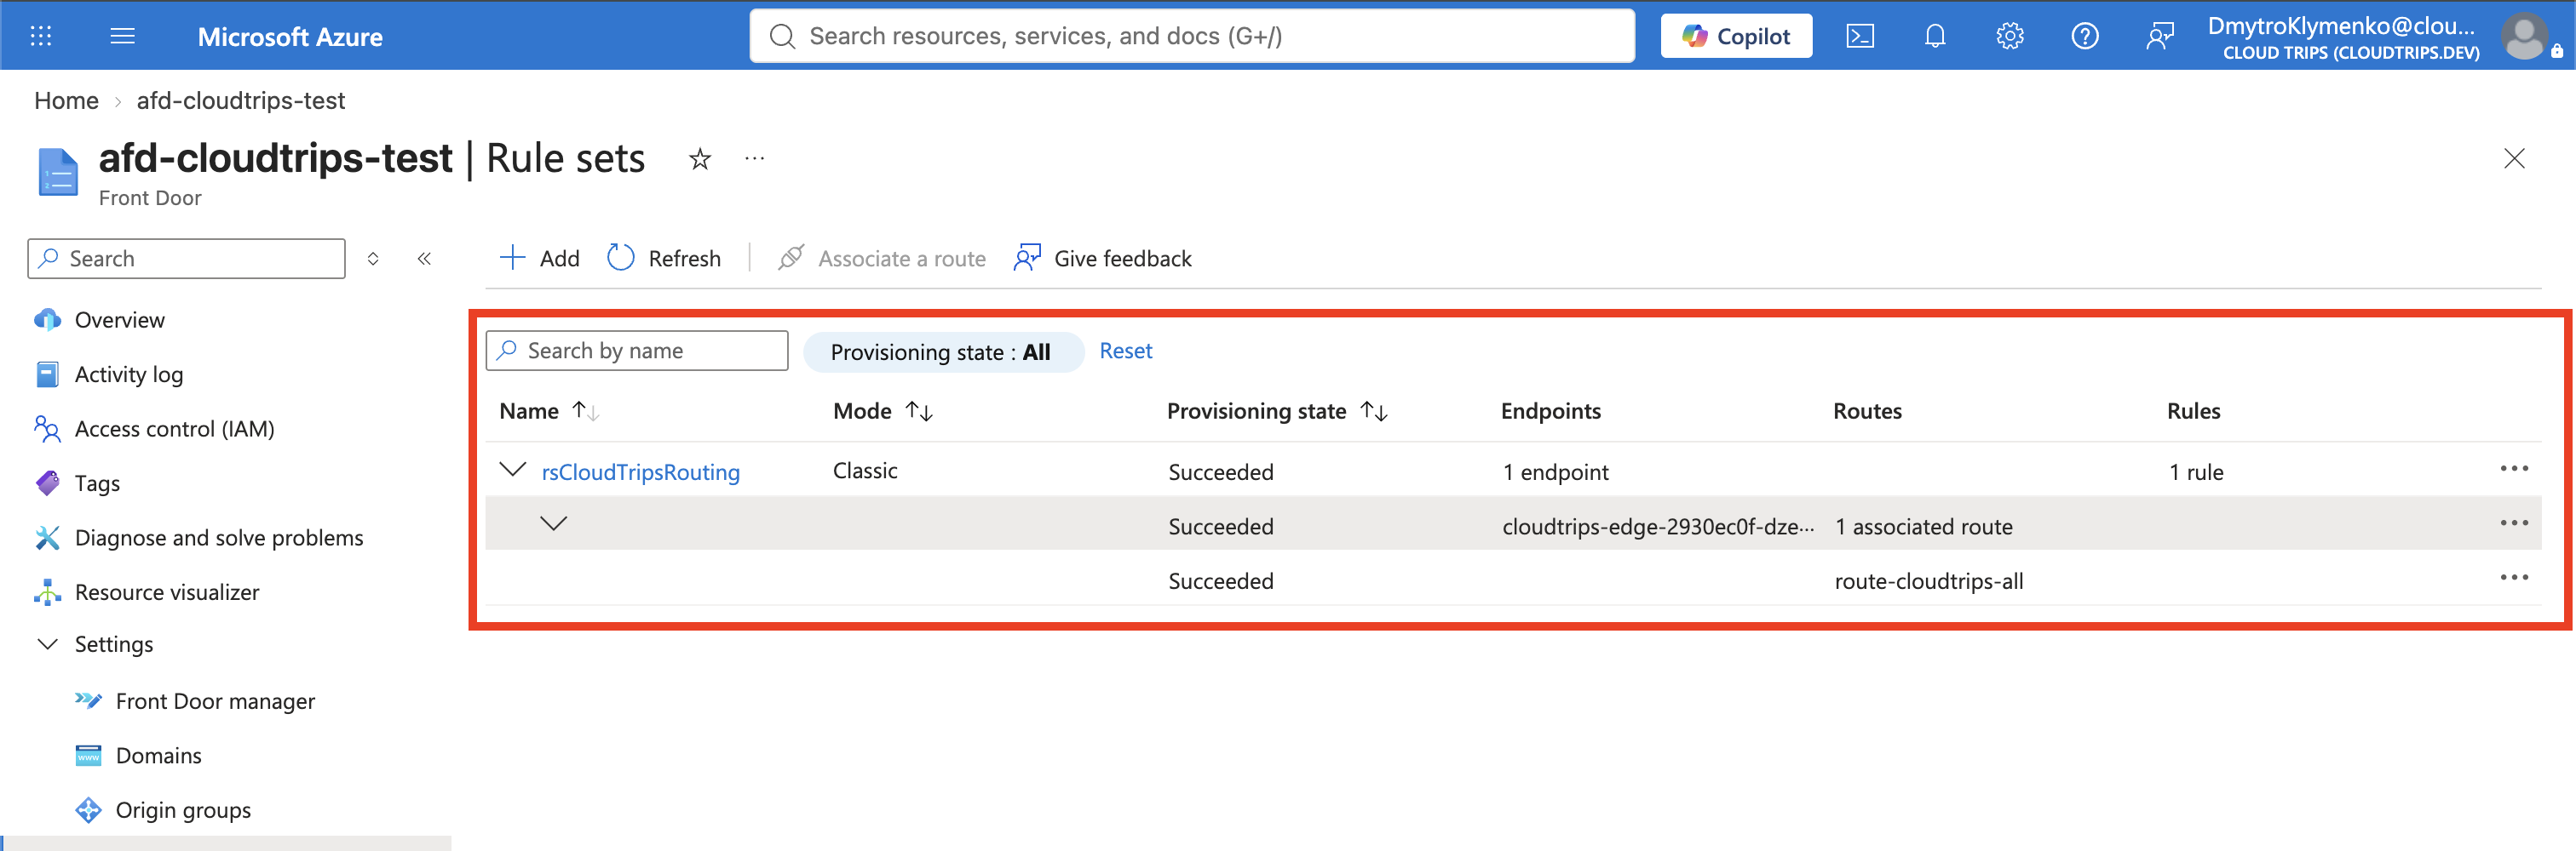
Task: Sort by Name column
Action: coord(548,410)
